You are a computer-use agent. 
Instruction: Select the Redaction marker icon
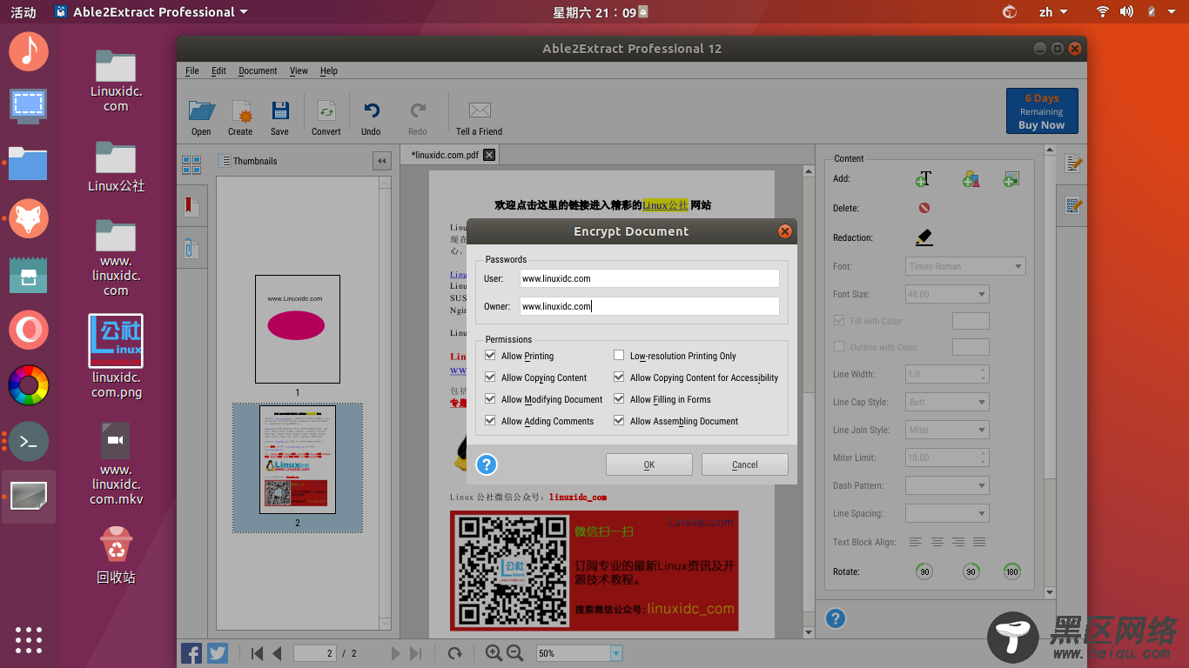(924, 237)
